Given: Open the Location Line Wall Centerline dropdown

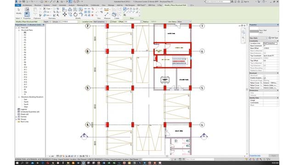Looking at the screenshot, I should [100, 22].
